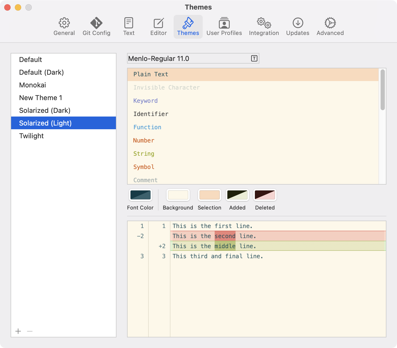
Task: Switch to the Solarized (Dark) theme
Action: 44,110
